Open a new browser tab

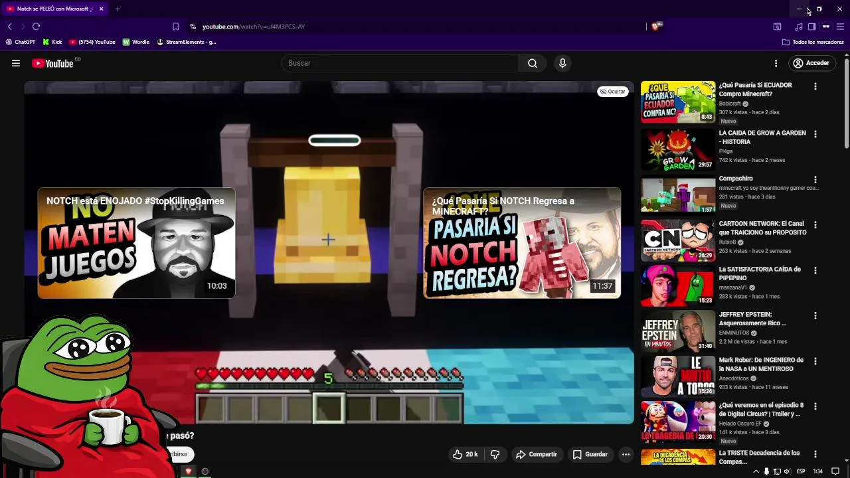click(x=118, y=9)
